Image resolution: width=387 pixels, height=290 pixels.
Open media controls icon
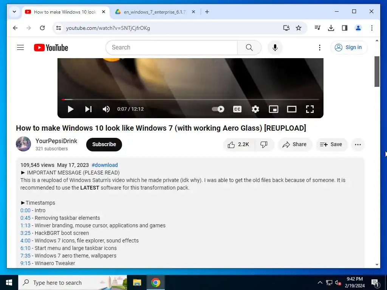click(x=317, y=28)
